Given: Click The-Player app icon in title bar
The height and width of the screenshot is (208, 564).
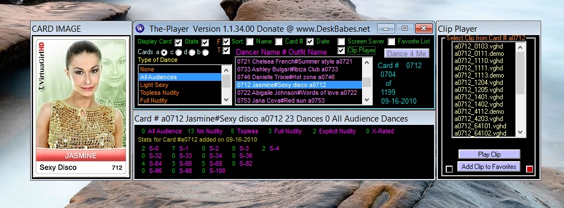Looking at the screenshot, I should point(140,28).
